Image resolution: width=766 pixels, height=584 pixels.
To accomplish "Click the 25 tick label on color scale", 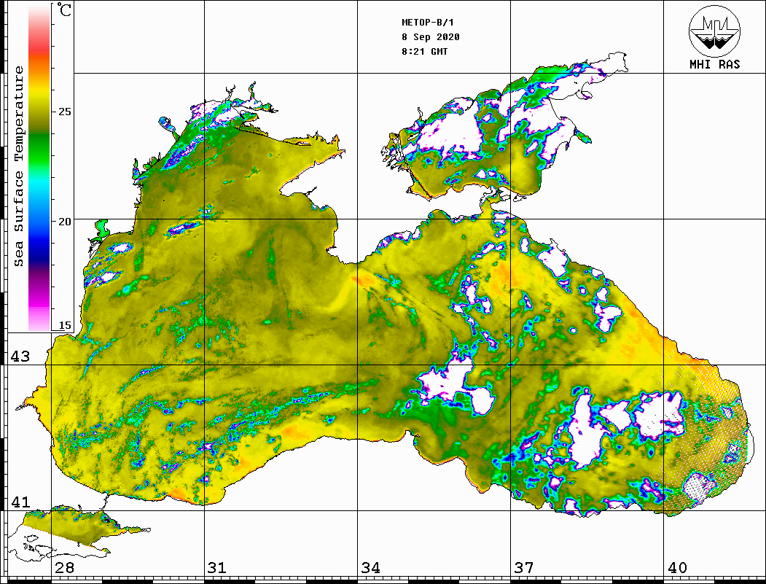I will point(64,112).
